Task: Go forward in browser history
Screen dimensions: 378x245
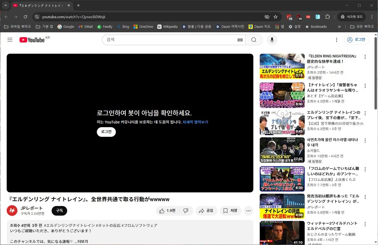Action: pyautogui.click(x=16, y=17)
